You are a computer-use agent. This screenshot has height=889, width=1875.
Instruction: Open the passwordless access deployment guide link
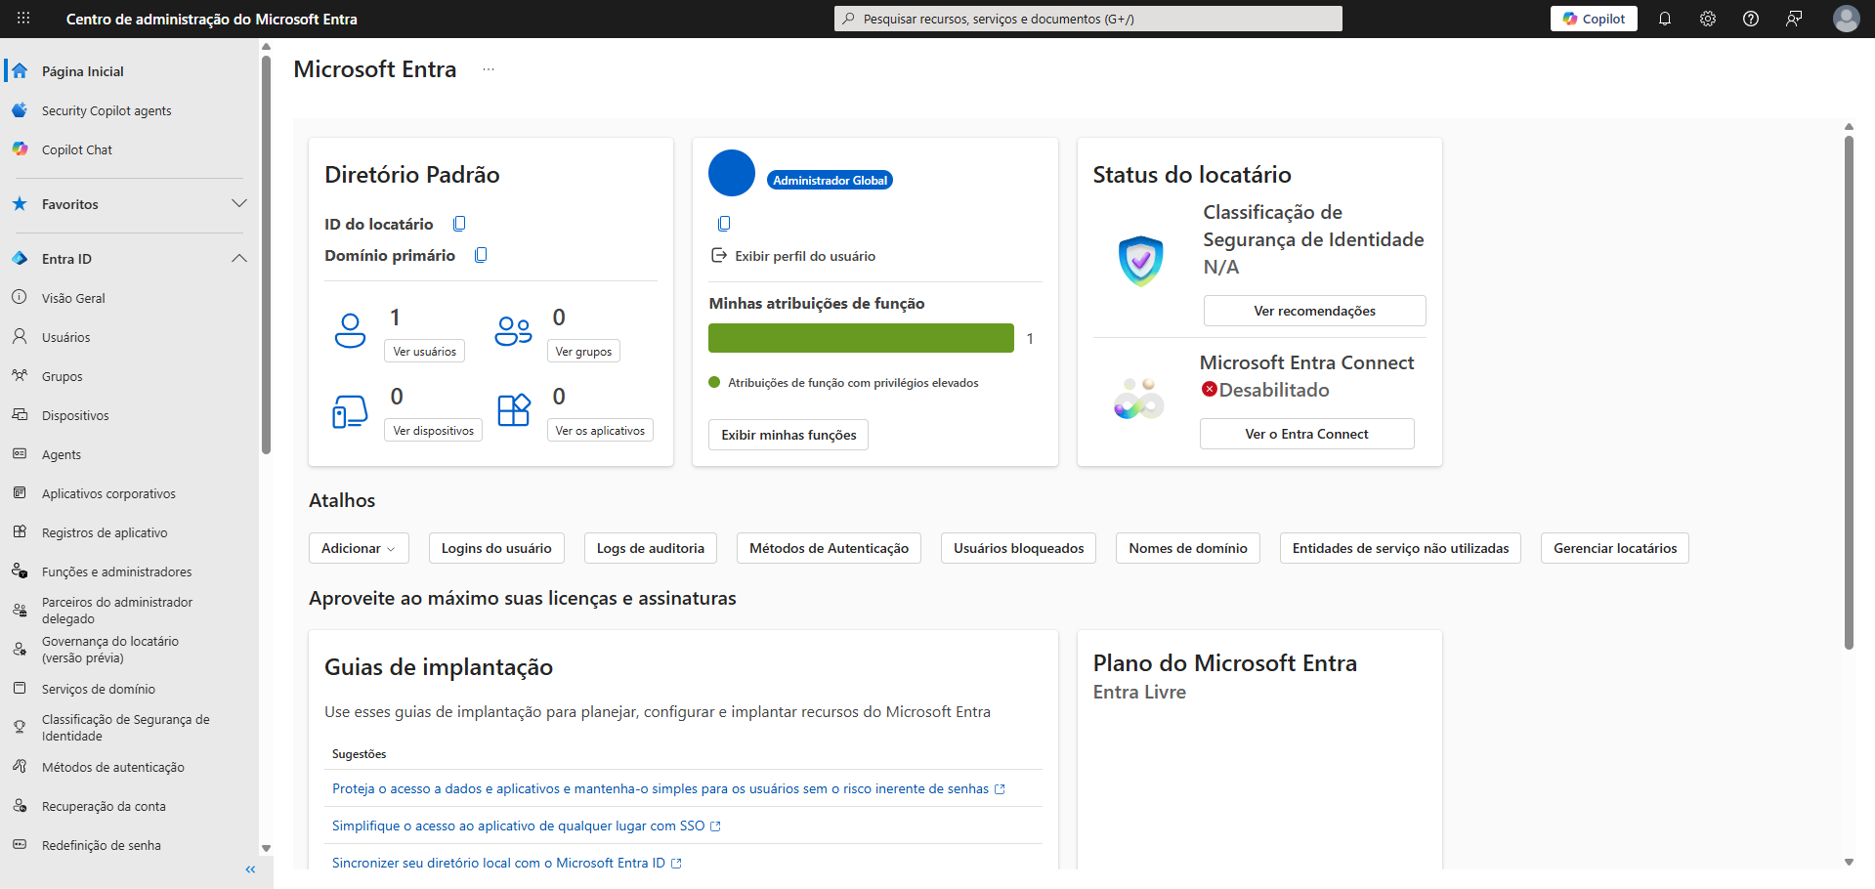point(668,788)
